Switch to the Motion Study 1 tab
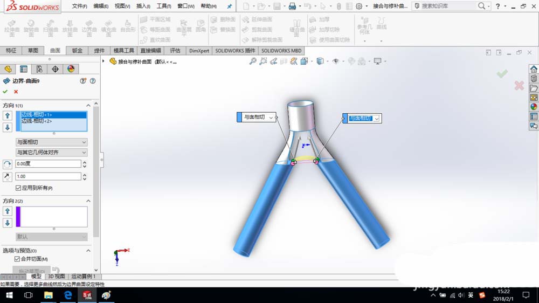The image size is (539, 303). [x=83, y=277]
